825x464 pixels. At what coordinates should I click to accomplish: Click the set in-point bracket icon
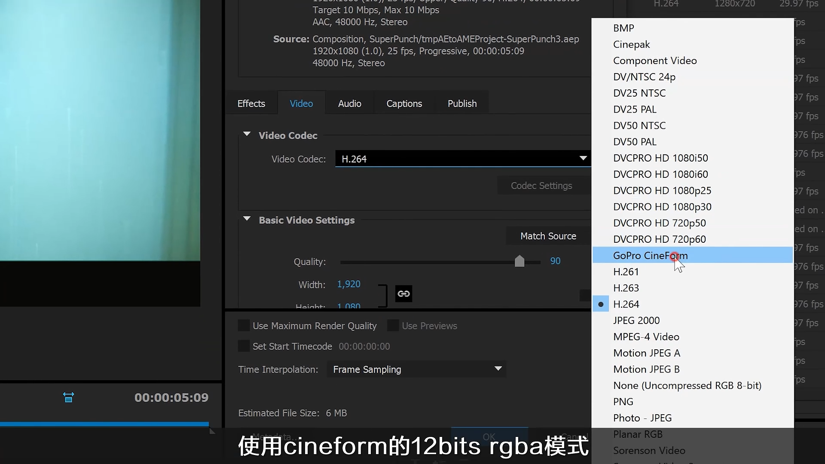(x=69, y=397)
